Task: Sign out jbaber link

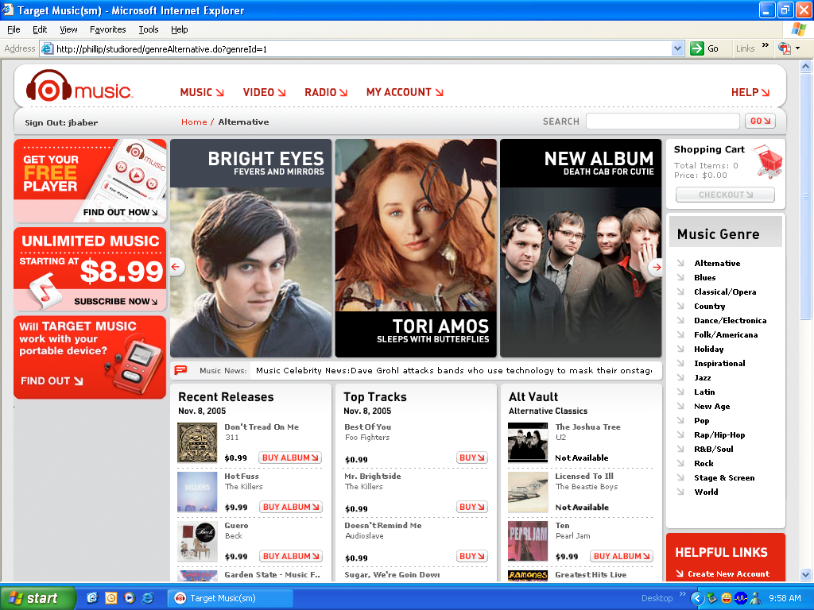Action: pos(61,122)
